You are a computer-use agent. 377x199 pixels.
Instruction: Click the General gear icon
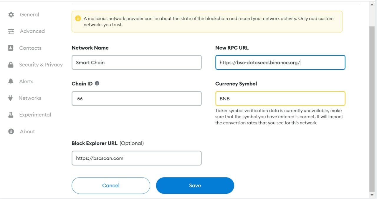tap(11, 15)
